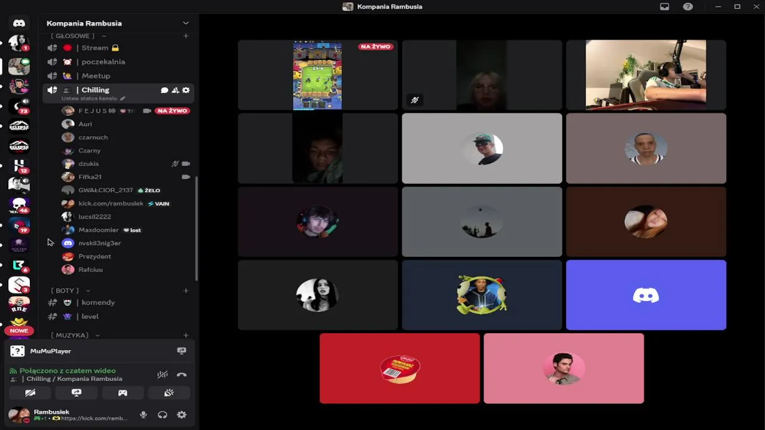This screenshot has width=765, height=430.
Task: Open chat for Chilling voice channel
Action: pos(164,90)
